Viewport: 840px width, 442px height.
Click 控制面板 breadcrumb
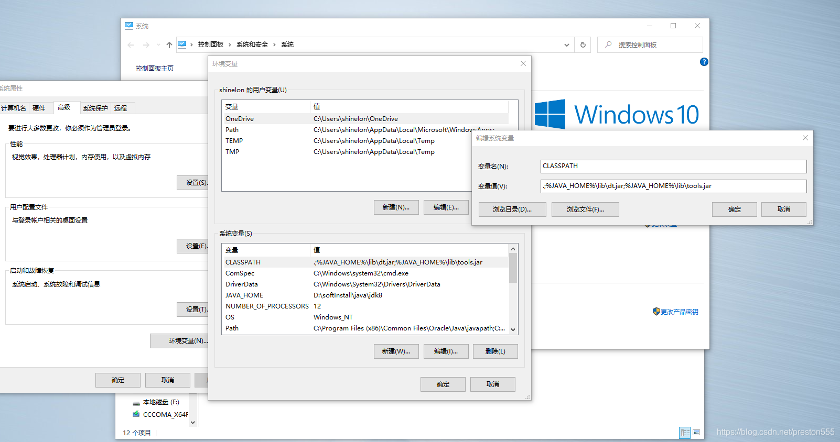211,45
